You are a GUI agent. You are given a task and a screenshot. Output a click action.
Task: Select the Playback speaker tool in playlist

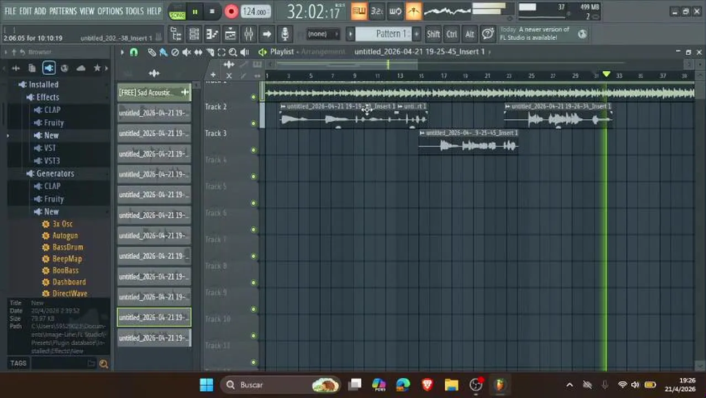click(245, 52)
